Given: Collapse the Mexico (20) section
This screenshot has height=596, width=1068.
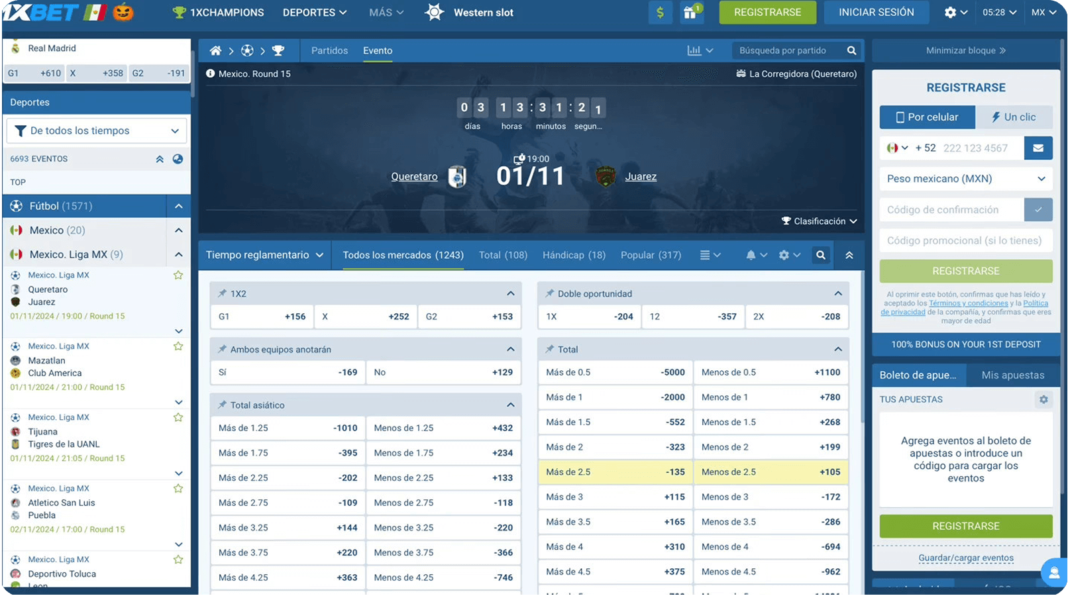Looking at the screenshot, I should 178,230.
